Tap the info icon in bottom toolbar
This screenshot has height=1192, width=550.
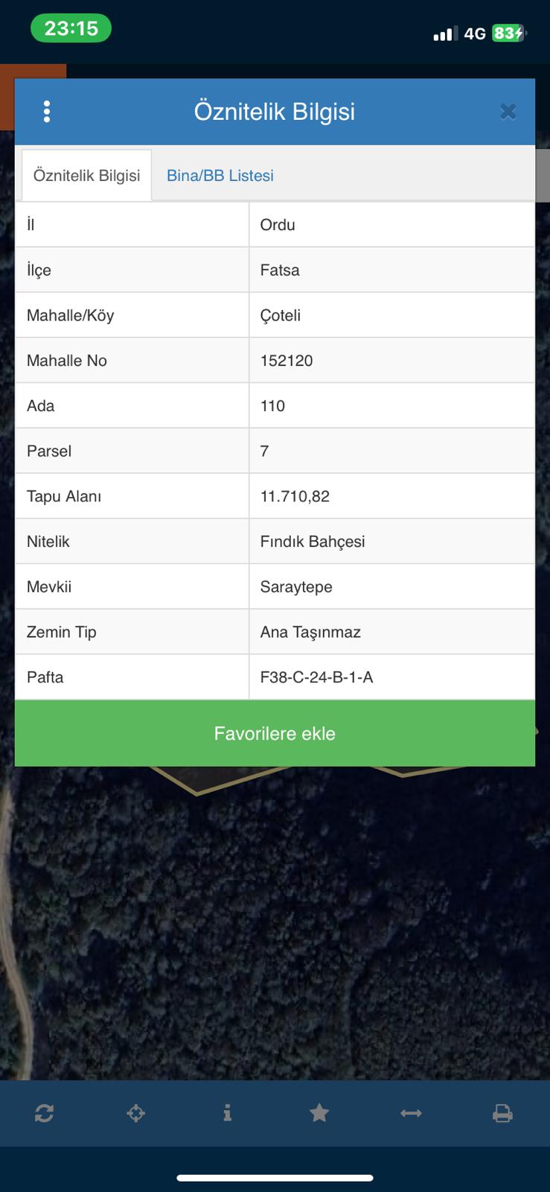tap(227, 1114)
